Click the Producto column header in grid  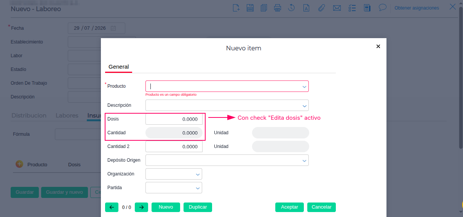click(37, 165)
